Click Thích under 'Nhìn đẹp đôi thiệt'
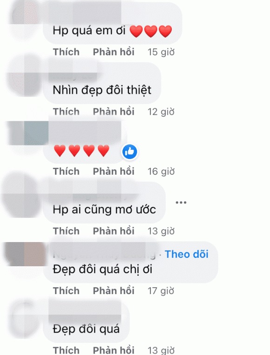This screenshot has width=270, height=355. point(66,112)
